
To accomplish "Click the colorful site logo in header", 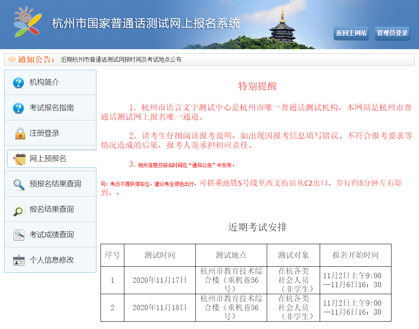I will (x=27, y=22).
